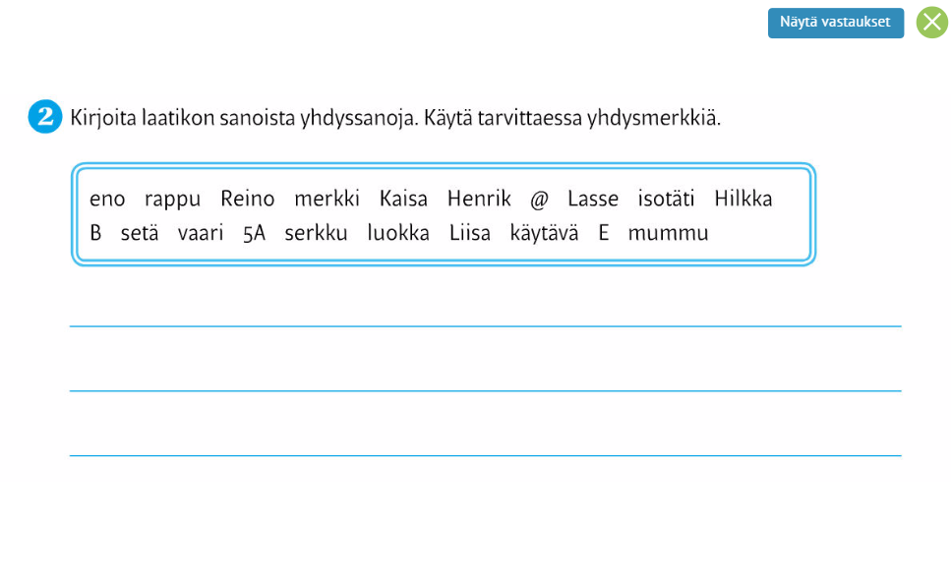Pick the name 'Reino'
Viewport: 952px width, 578px height.
(x=247, y=200)
